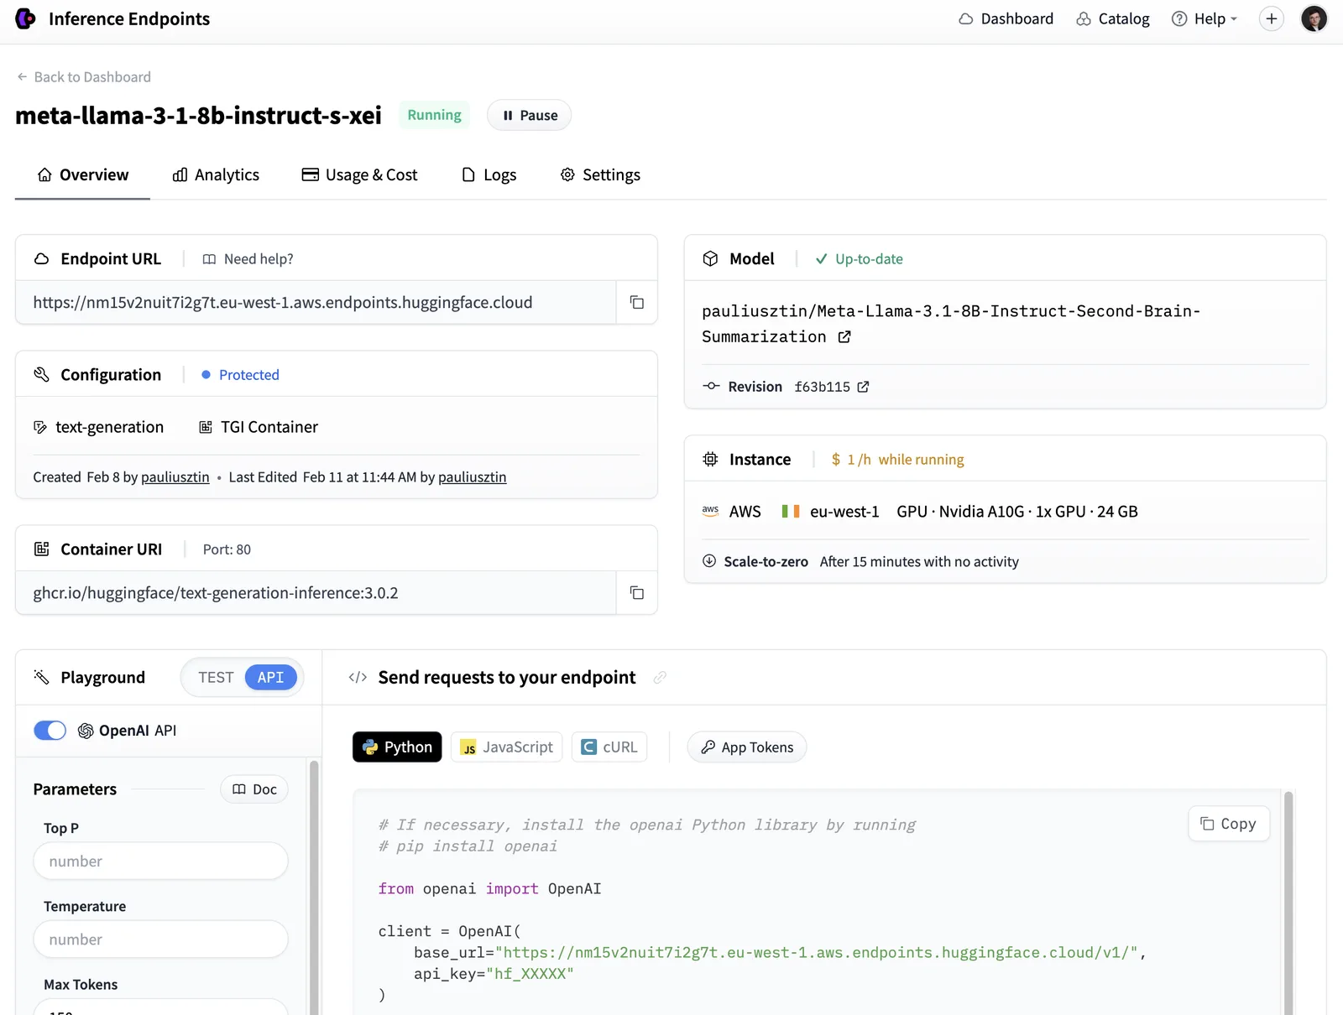Click the Endpoint URL text field
This screenshot has height=1015, width=1343.
[x=316, y=302]
